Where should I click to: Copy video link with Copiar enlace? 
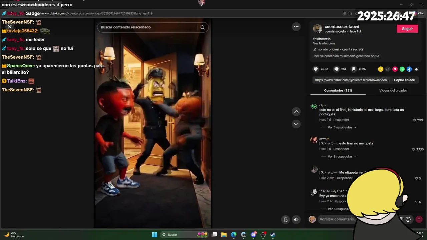pyautogui.click(x=404, y=80)
